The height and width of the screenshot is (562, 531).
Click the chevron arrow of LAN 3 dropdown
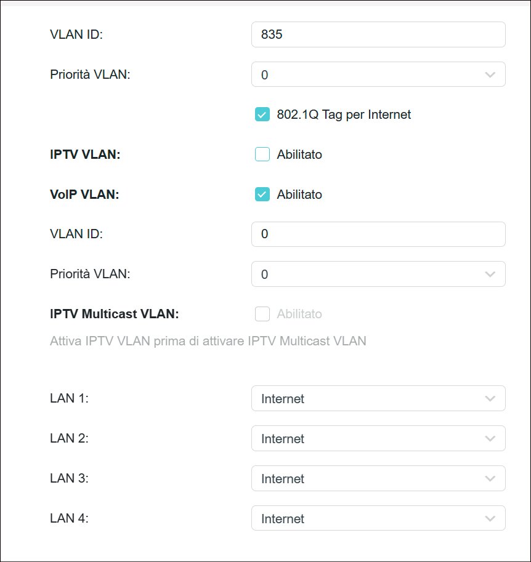pyautogui.click(x=490, y=478)
